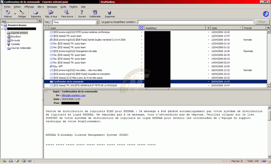The width and height of the screenshot is (271, 164).
Task: Open message 'Soirée Duplex Vendredi 21 Avril 2006'
Action: tap(90, 40)
